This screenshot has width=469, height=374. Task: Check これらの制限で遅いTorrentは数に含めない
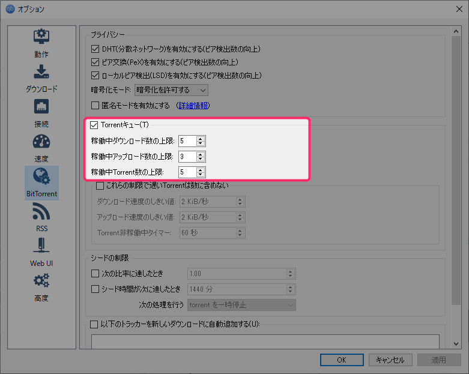[x=100, y=185]
